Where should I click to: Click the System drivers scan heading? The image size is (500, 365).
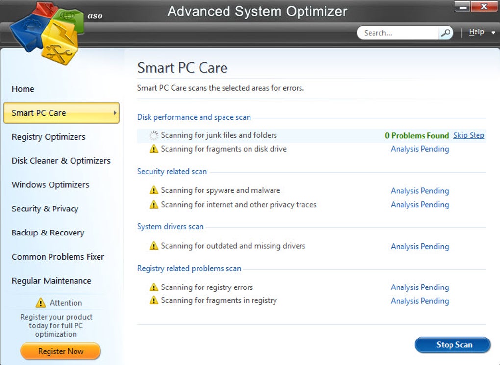coord(170,227)
